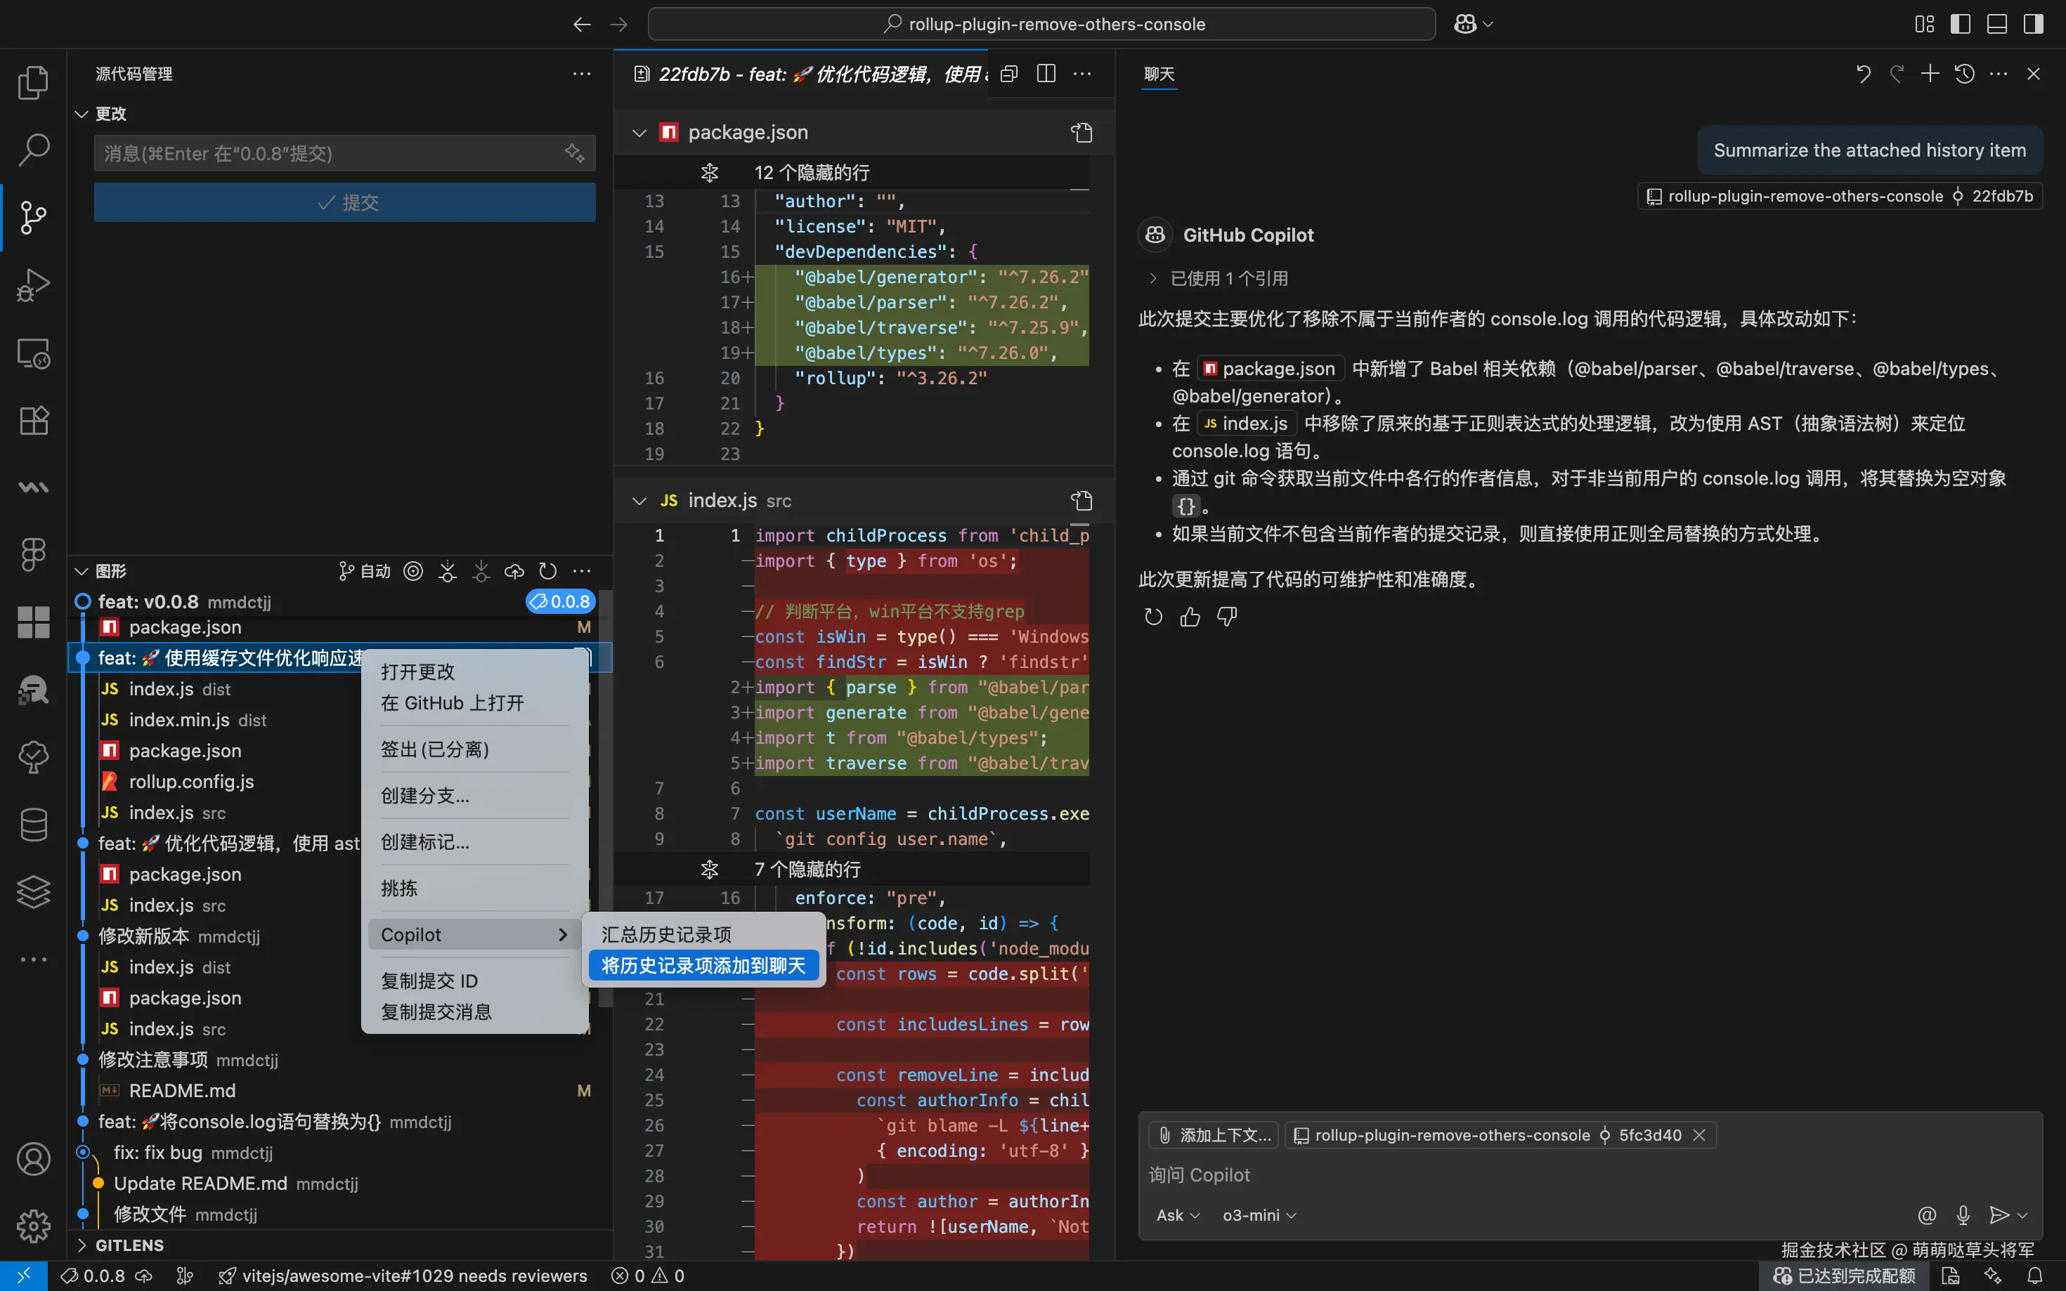
Task: Open file icon next to package.json diff
Action: [x=1081, y=132]
